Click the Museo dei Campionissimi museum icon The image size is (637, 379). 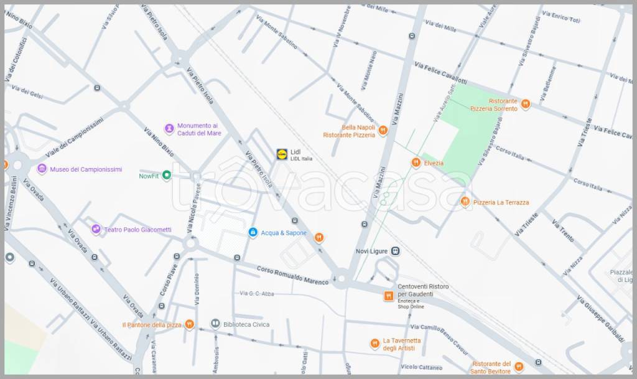coord(42,169)
